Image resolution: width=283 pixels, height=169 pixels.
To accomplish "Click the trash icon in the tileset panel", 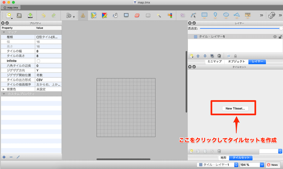I will tap(219, 151).
